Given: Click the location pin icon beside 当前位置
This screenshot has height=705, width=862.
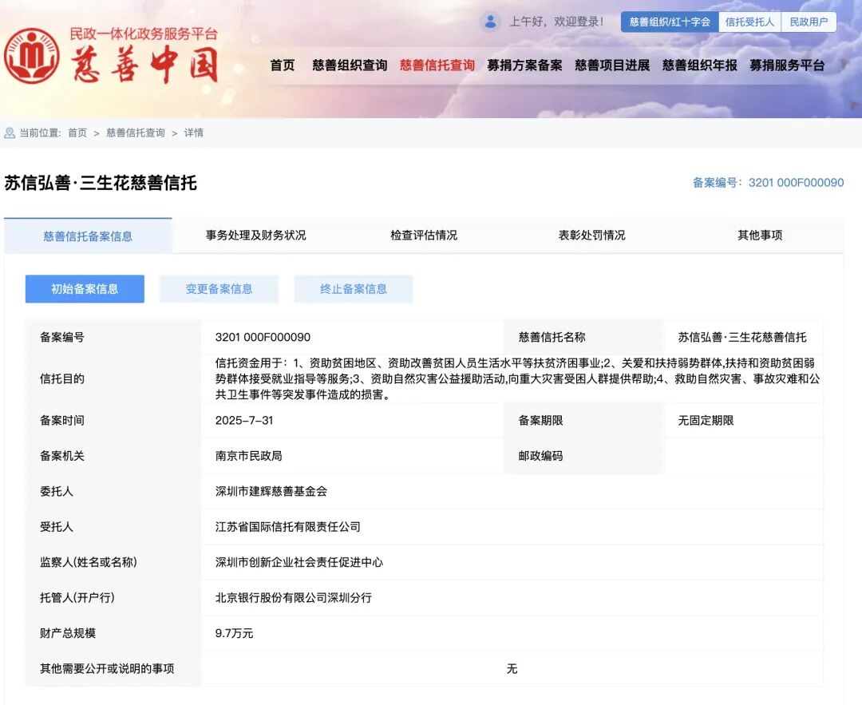Looking at the screenshot, I should pyautogui.click(x=10, y=133).
